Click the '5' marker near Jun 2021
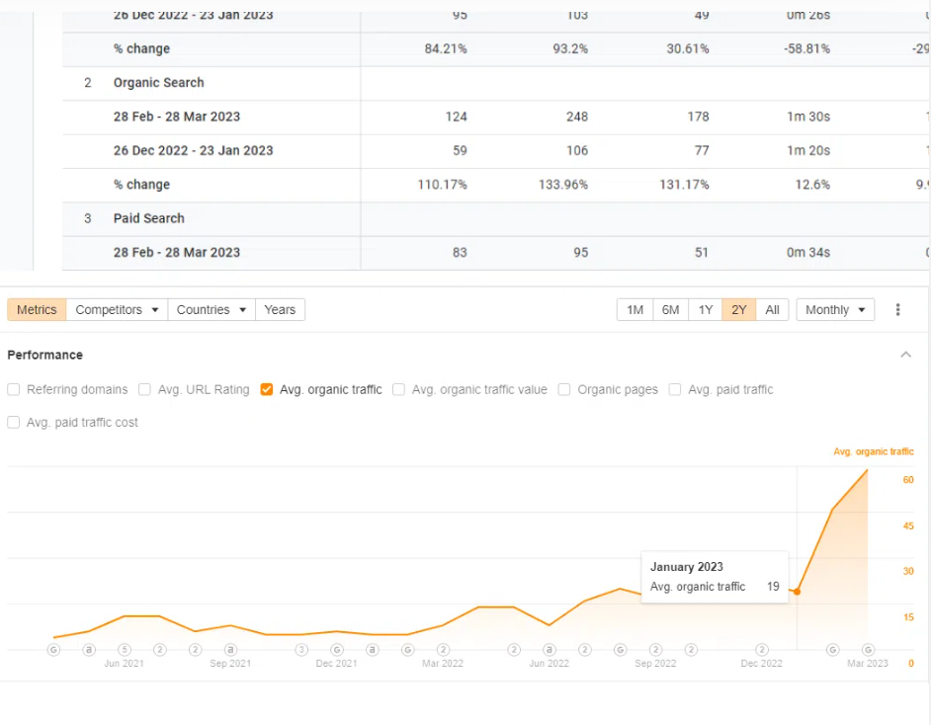The height and width of the screenshot is (725, 931). pyautogui.click(x=123, y=650)
